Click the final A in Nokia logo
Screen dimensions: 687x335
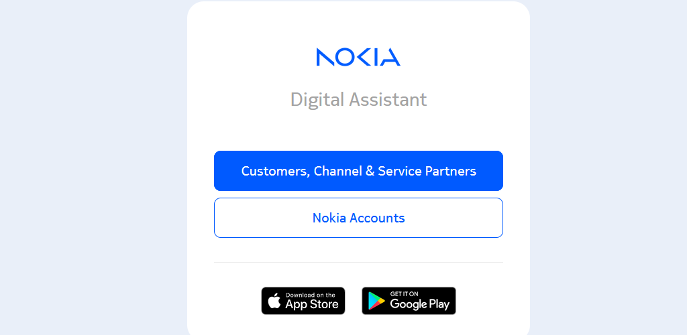390,57
